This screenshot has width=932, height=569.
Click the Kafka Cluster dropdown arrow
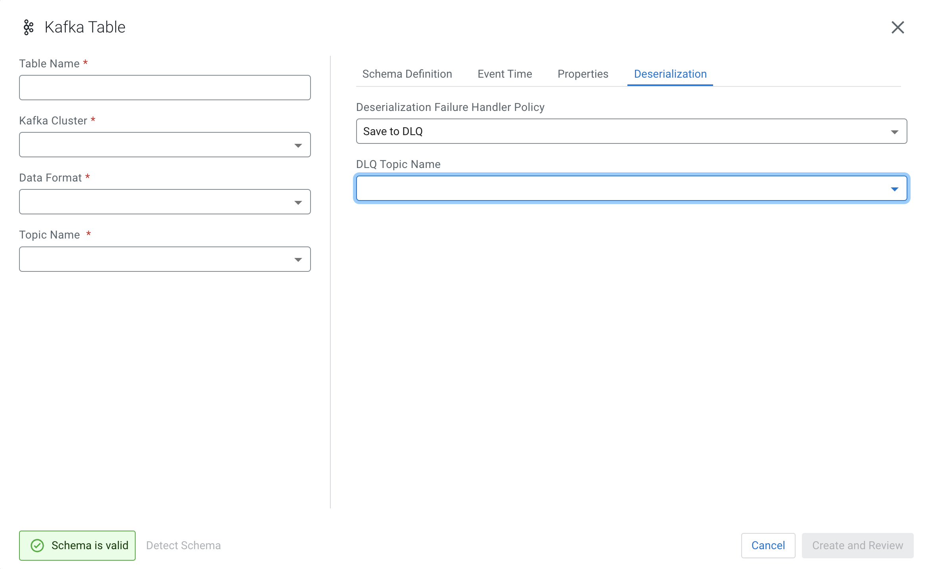click(298, 145)
